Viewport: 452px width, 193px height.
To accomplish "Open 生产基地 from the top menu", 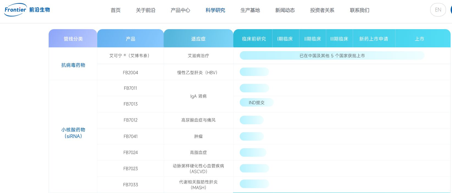I will pyautogui.click(x=250, y=10).
